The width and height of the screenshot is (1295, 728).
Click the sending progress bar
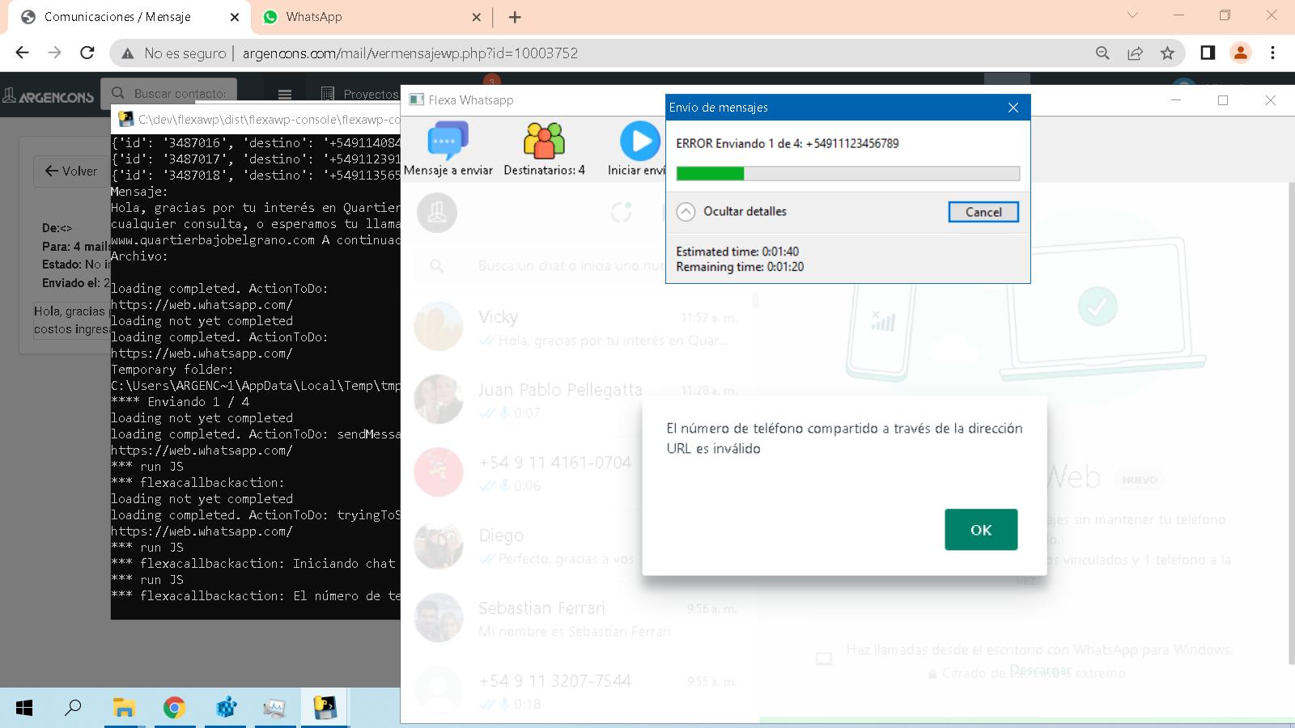coord(847,173)
